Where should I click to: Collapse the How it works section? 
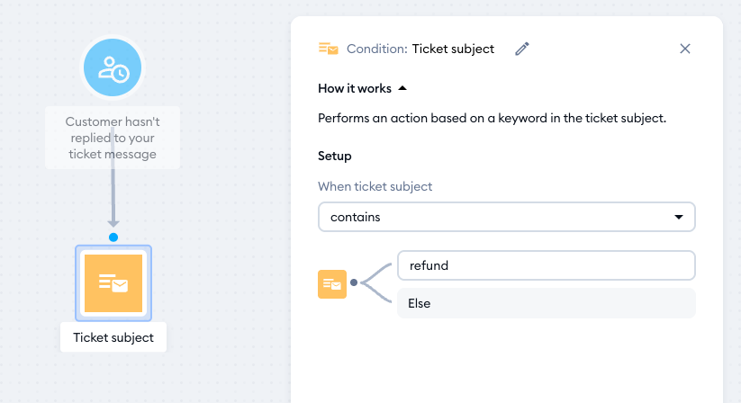coord(362,88)
